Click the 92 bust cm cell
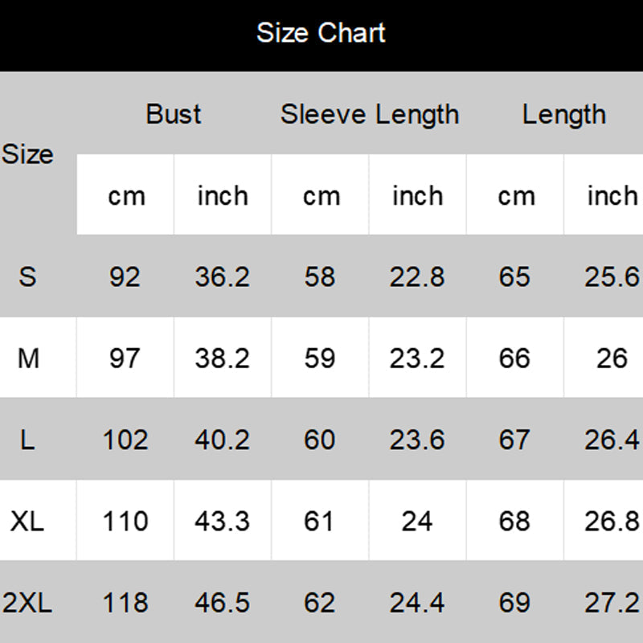The height and width of the screenshot is (643, 643). [125, 276]
